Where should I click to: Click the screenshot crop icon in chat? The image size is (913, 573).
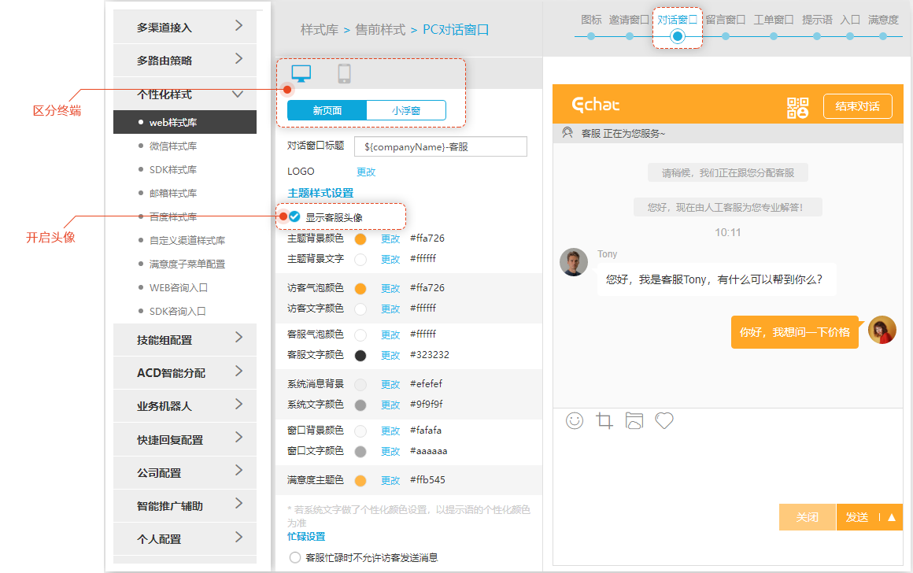click(604, 421)
